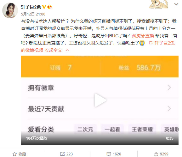Image resolution: width=182 pixels, height=157 pixels.
Task: Click the 收起全文 link
Action: (x=54, y=50)
